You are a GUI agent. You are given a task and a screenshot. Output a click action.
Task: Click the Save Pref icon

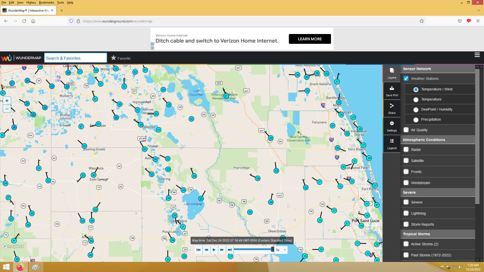click(x=392, y=91)
